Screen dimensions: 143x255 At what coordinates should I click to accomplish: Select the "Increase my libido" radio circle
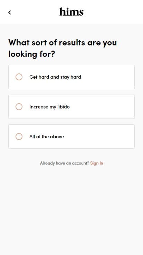click(x=19, y=107)
